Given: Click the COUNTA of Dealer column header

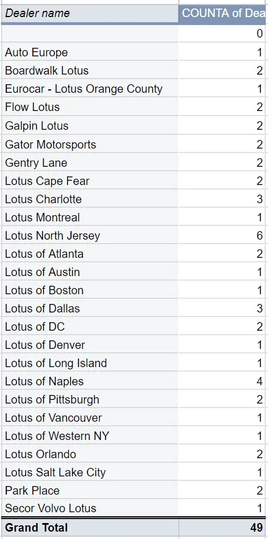Looking at the screenshot, I should click(224, 14).
